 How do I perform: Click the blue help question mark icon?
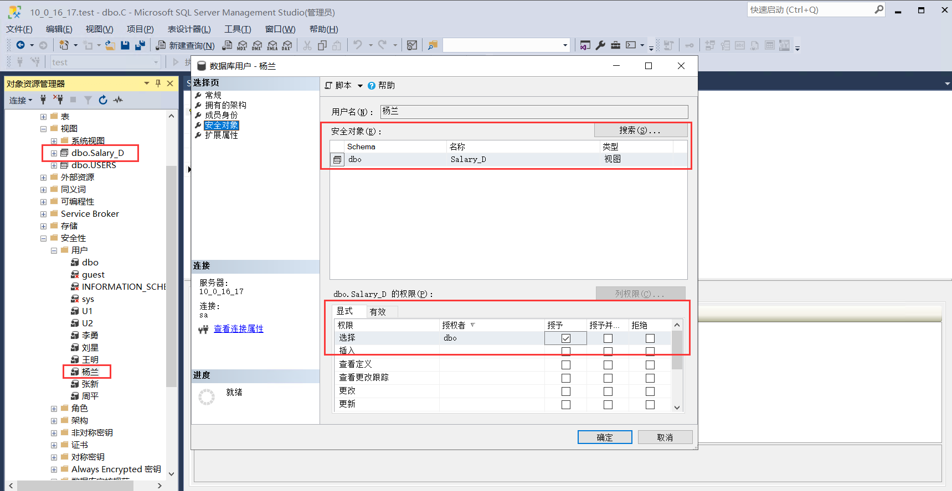point(372,86)
